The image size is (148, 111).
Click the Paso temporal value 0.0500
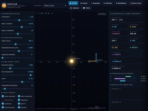tap(30, 72)
